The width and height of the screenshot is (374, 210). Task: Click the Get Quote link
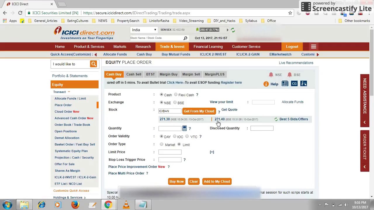[x=229, y=110]
